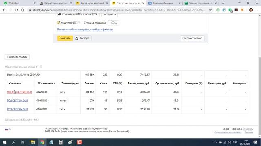Toggle the с учётом НДС checkbox
The image size is (261, 146).
[x=58, y=23]
